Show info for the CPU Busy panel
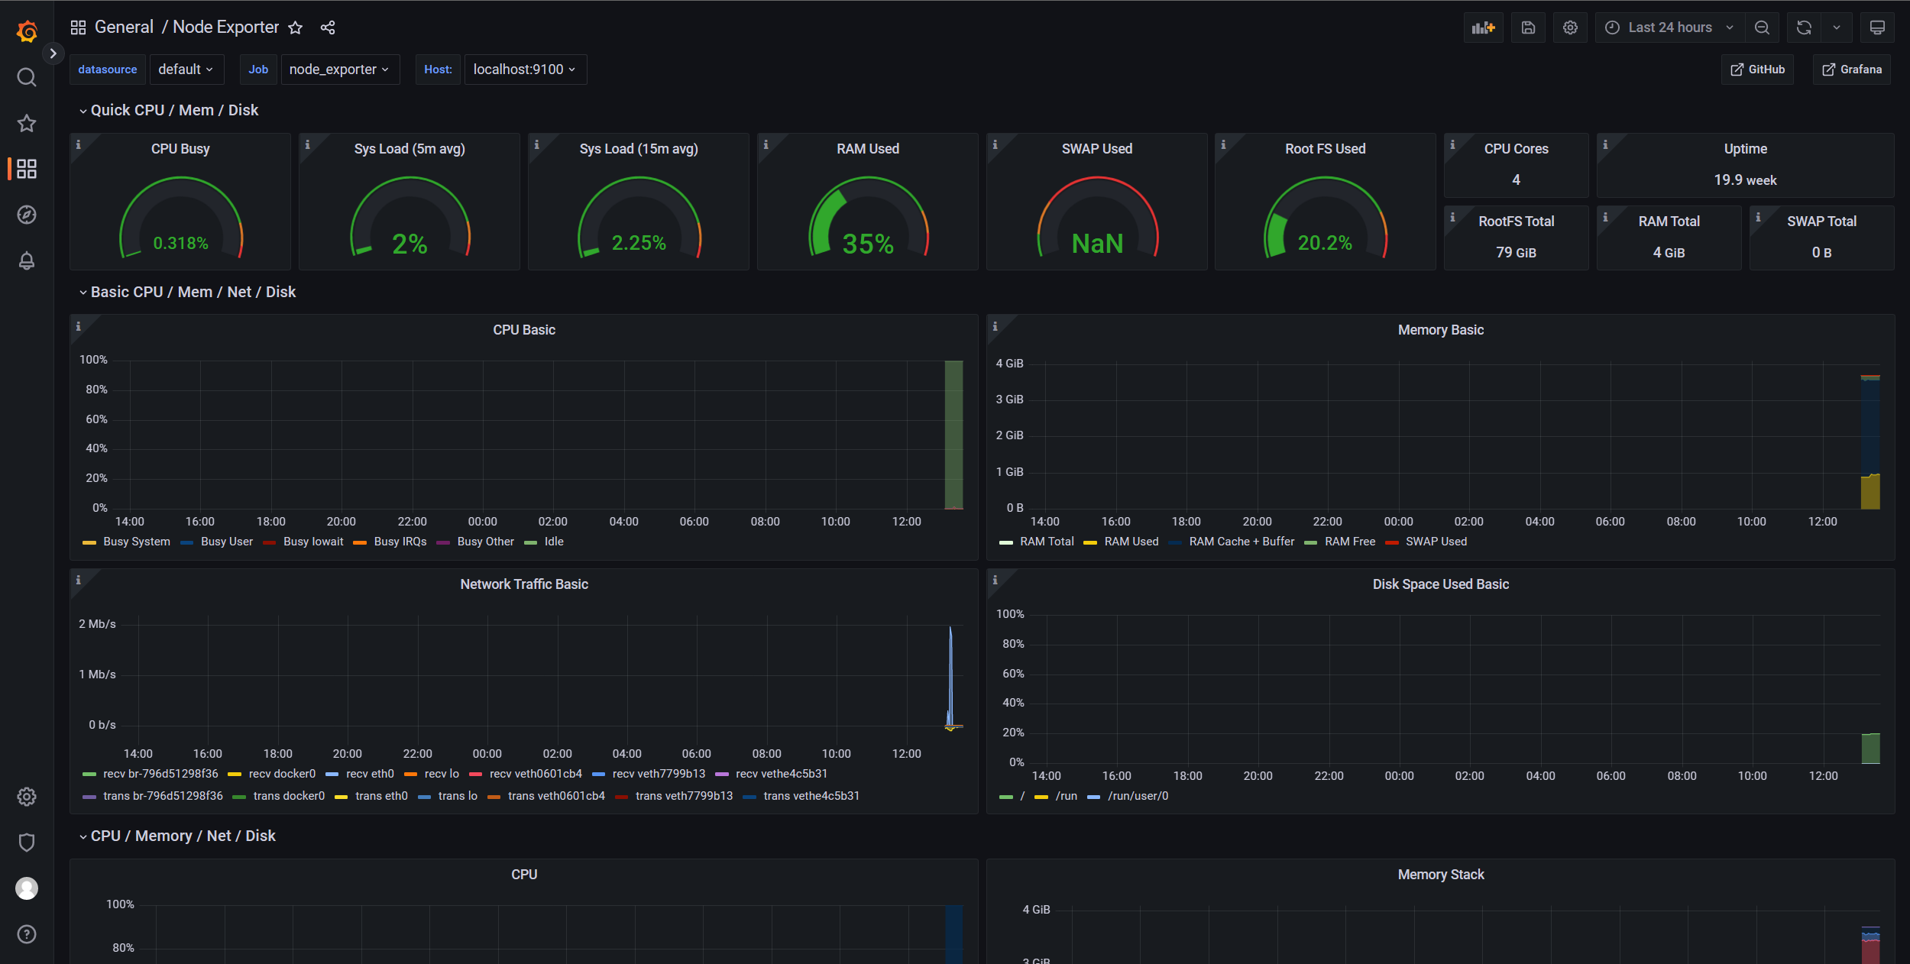Screen dimensions: 1910x964 tap(78, 144)
